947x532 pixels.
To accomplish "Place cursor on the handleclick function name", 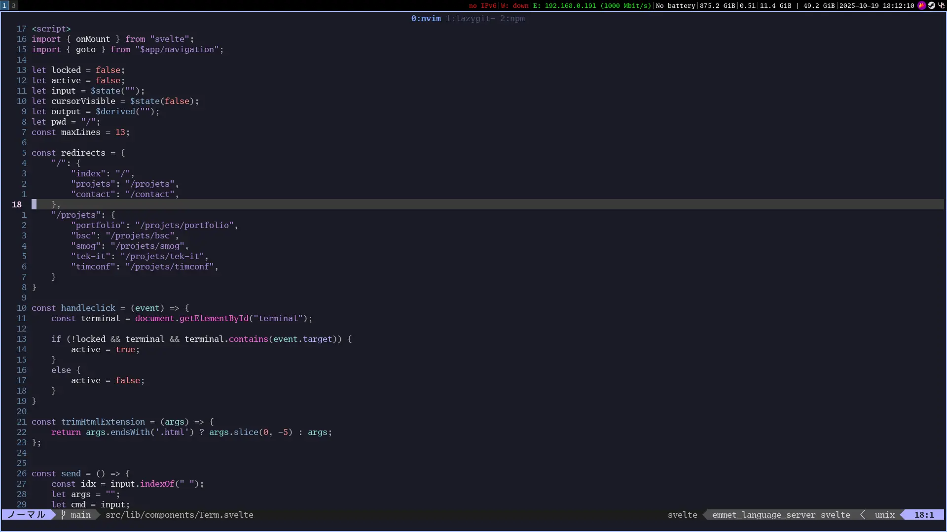I will click(88, 308).
